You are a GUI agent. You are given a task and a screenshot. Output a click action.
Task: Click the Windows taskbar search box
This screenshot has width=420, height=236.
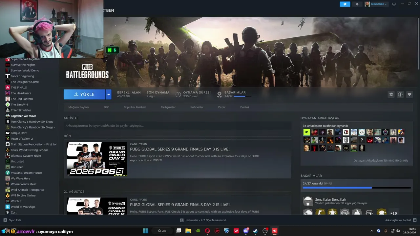click(x=163, y=231)
